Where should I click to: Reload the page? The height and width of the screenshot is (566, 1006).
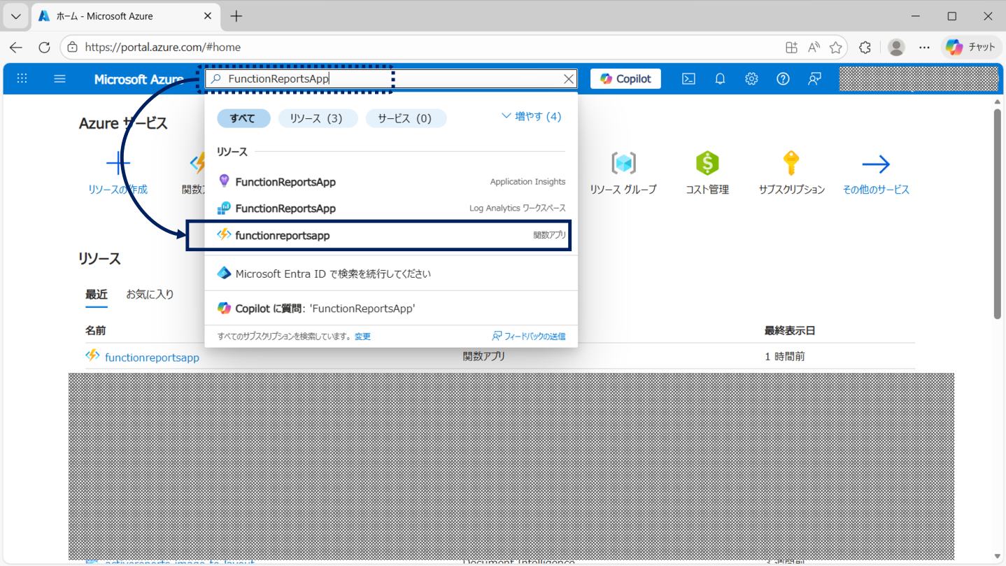(x=44, y=48)
